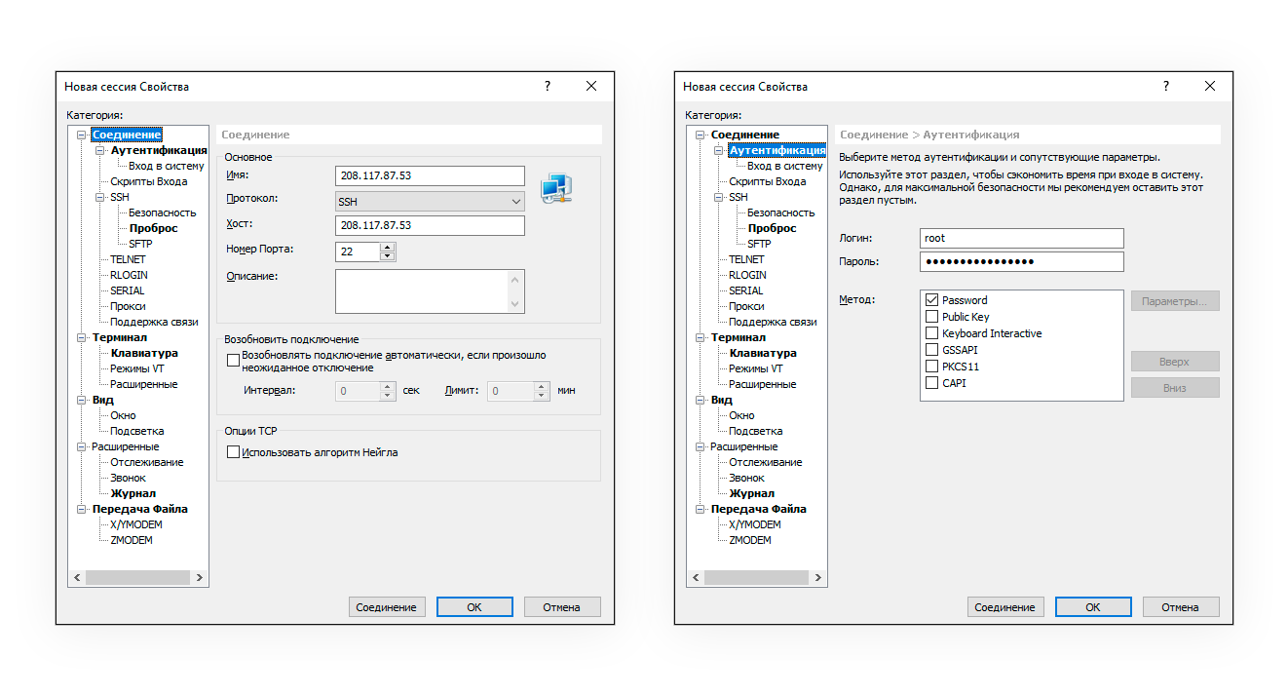The image size is (1288, 696).
Task: Open the "?" help in the authentication dialog title bar
Action: (x=1166, y=86)
